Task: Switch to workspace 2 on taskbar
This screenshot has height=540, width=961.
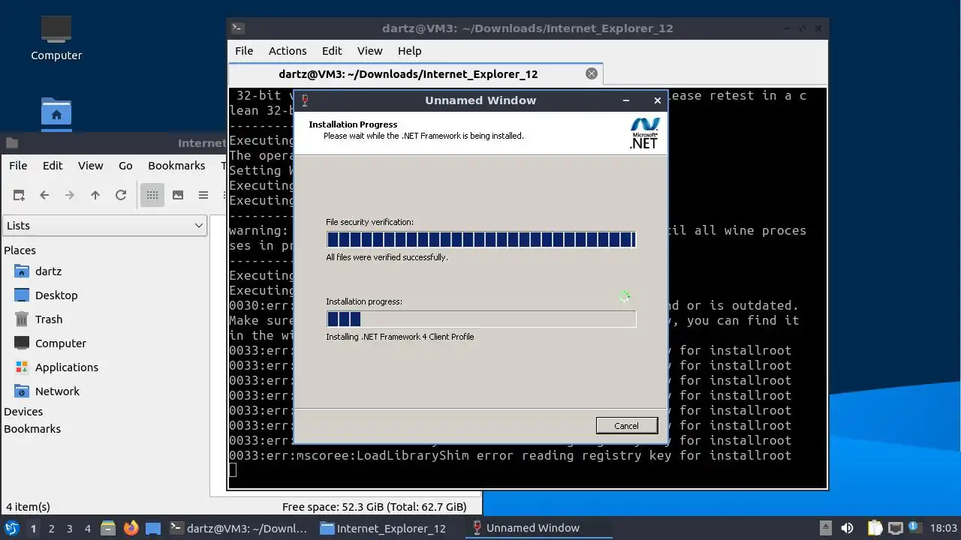Action: tap(51, 528)
